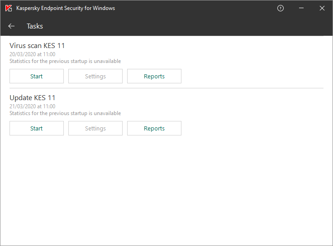Go back using the arrow next to Tasks
The height and width of the screenshot is (246, 333).
click(x=11, y=26)
